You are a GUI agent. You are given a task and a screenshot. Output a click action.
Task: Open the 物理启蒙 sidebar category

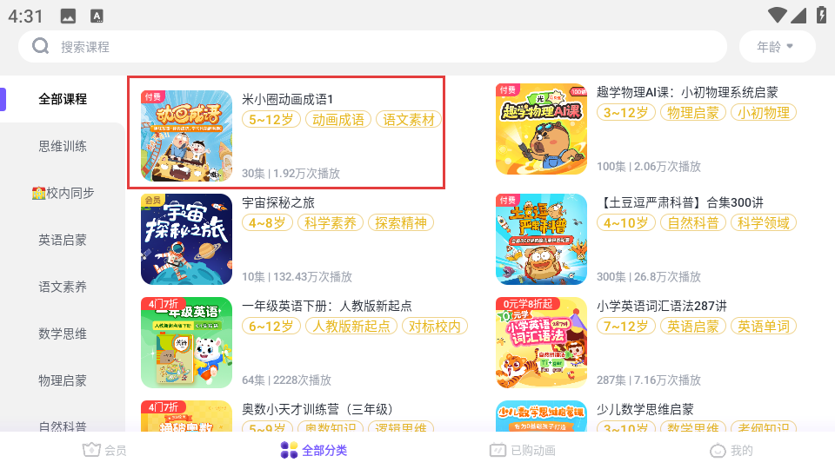(63, 380)
